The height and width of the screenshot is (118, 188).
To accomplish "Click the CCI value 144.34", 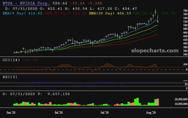I will click(30, 60).
